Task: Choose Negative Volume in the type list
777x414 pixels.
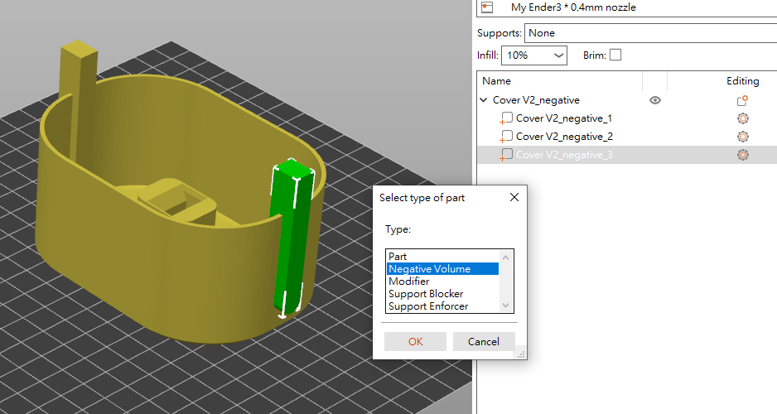Action: click(442, 269)
